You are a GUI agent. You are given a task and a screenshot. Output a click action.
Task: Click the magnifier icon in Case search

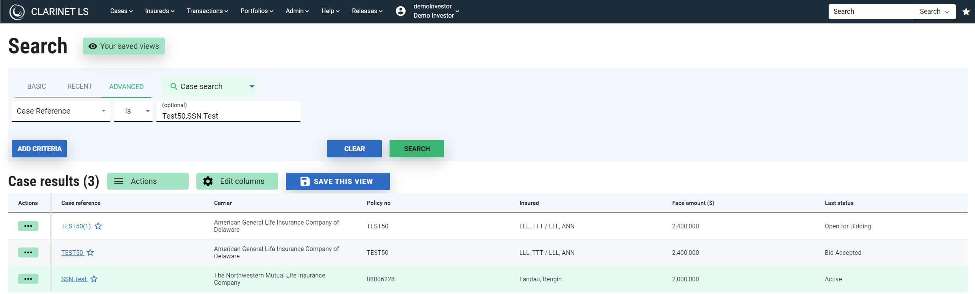(174, 87)
